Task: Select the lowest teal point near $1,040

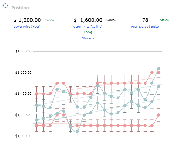Action: [x=77, y=132]
